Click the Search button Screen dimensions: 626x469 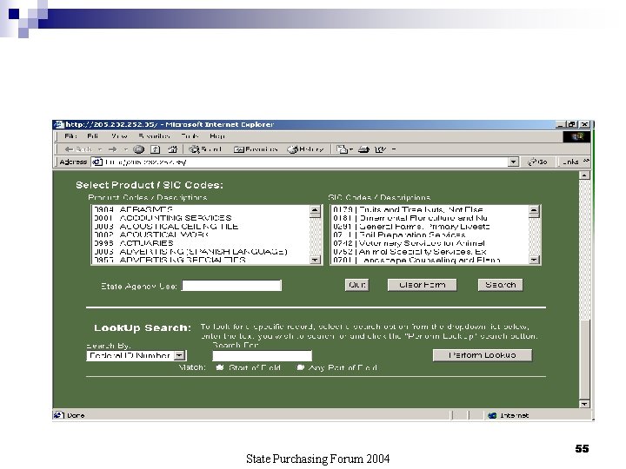pos(500,285)
